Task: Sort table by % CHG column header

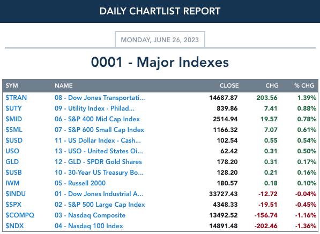Action: point(304,85)
